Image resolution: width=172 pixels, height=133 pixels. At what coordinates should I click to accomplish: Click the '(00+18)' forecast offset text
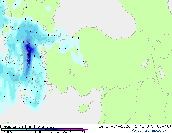pyautogui.click(x=163, y=126)
